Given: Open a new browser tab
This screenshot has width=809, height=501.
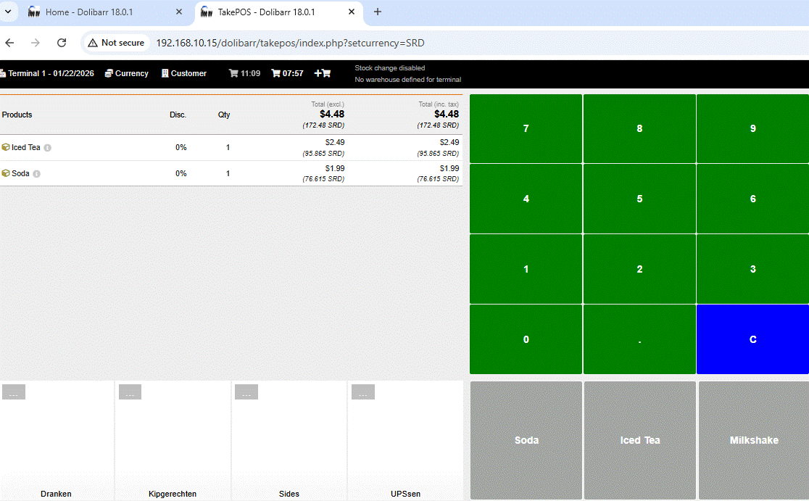Looking at the screenshot, I should (377, 12).
